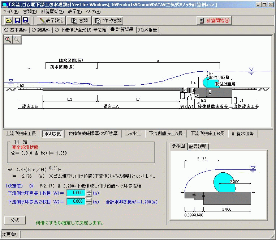Click the 2.176 dimension in reference figure
The height and width of the screenshot is (240, 276).
click(x=202, y=159)
